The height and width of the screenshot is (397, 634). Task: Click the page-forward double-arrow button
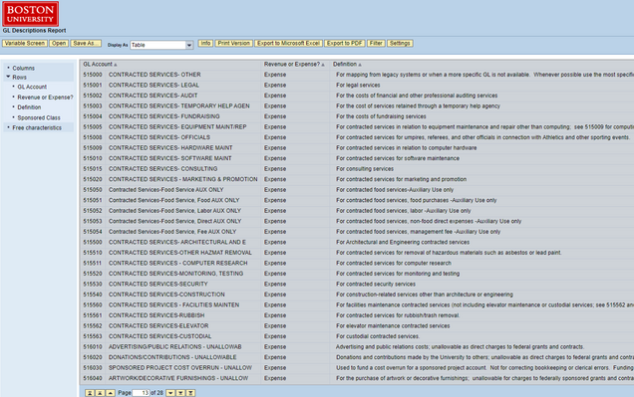(x=180, y=393)
